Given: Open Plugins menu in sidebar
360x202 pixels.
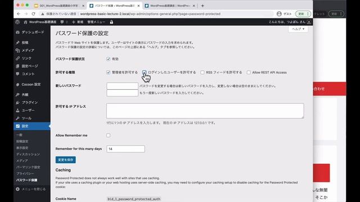Looking at the screenshot, I should pos(32,102).
